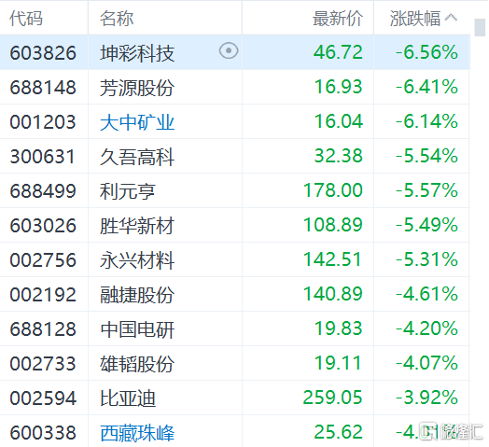Click the vertical scrollbar thumb
The image size is (489, 447).
(480, 27)
